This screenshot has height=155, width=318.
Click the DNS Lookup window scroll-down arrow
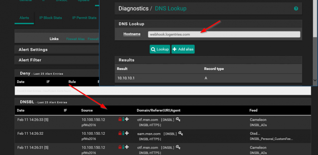coord(315,80)
